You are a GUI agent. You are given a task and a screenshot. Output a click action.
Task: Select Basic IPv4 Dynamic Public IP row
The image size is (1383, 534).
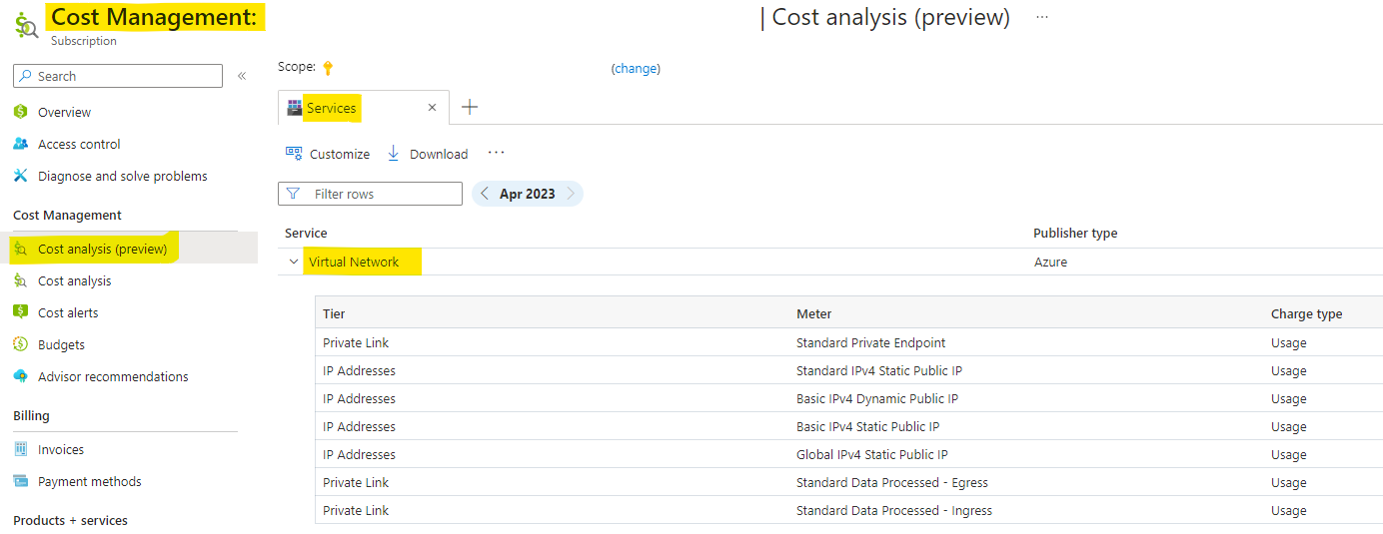click(x=848, y=398)
